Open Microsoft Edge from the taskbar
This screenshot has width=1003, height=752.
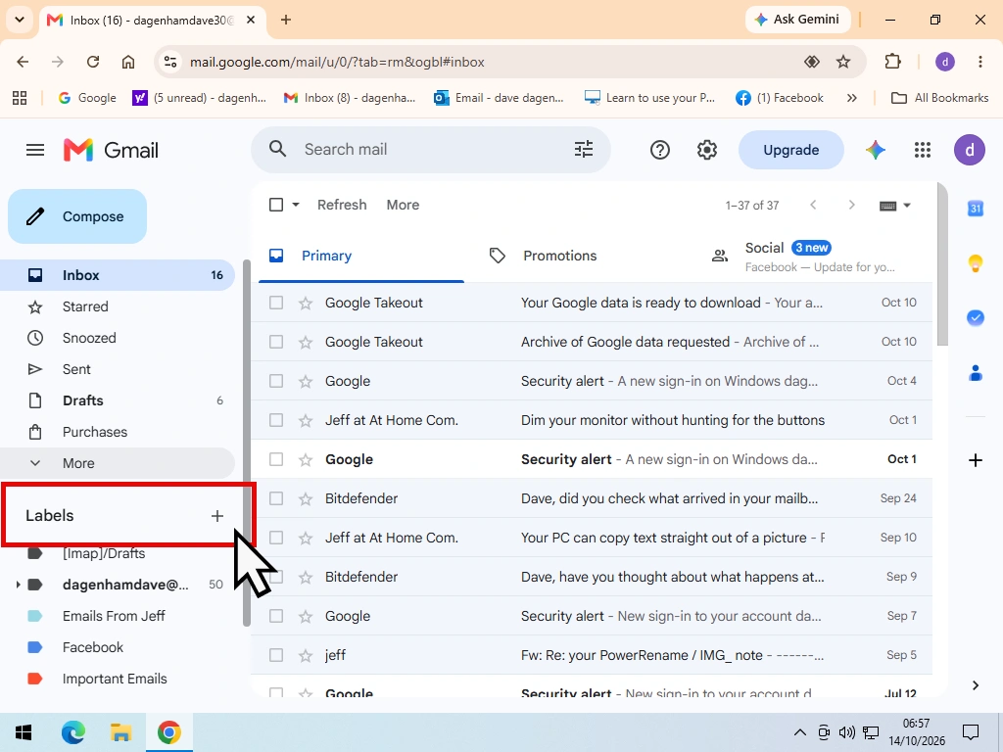(72, 732)
